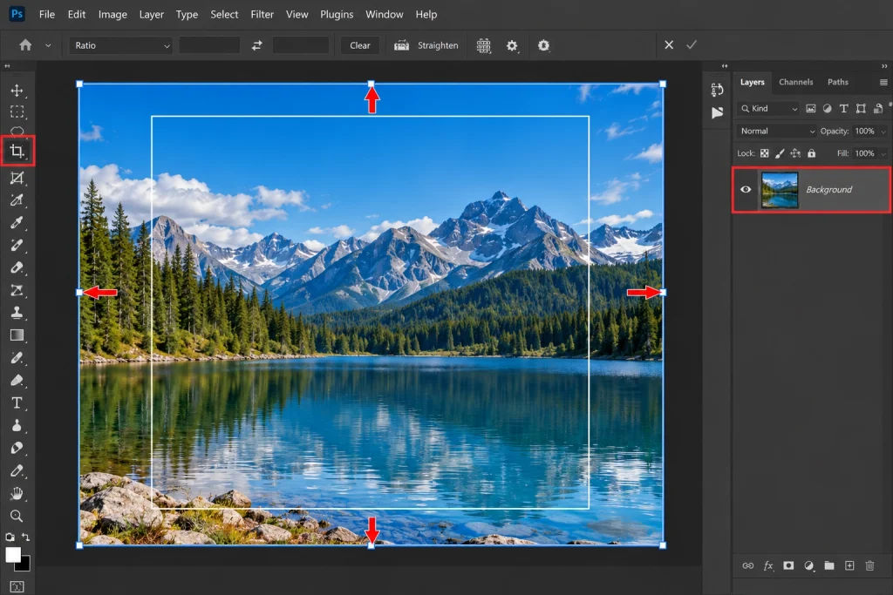Image resolution: width=893 pixels, height=595 pixels.
Task: Cancel the current crop operation
Action: [669, 45]
